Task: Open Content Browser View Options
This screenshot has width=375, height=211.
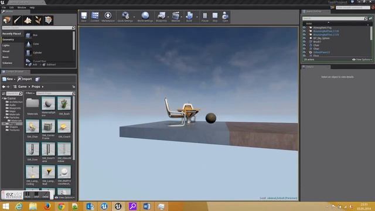Action: (x=64, y=198)
